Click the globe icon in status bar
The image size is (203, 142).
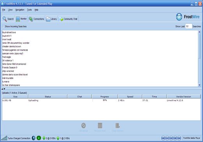coord(34,138)
